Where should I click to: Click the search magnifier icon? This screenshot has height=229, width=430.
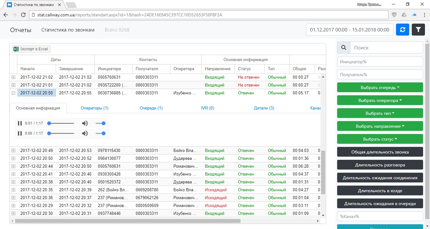click(344, 47)
